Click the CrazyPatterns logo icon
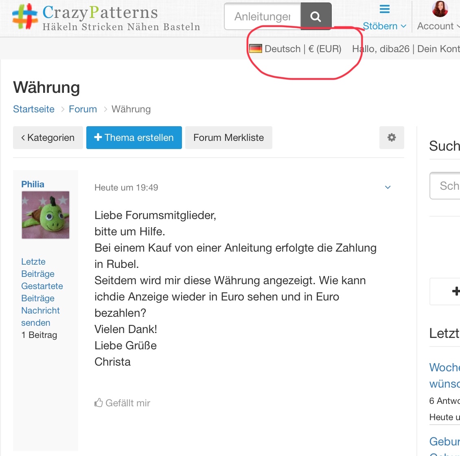The width and height of the screenshot is (460, 456). tap(25, 16)
